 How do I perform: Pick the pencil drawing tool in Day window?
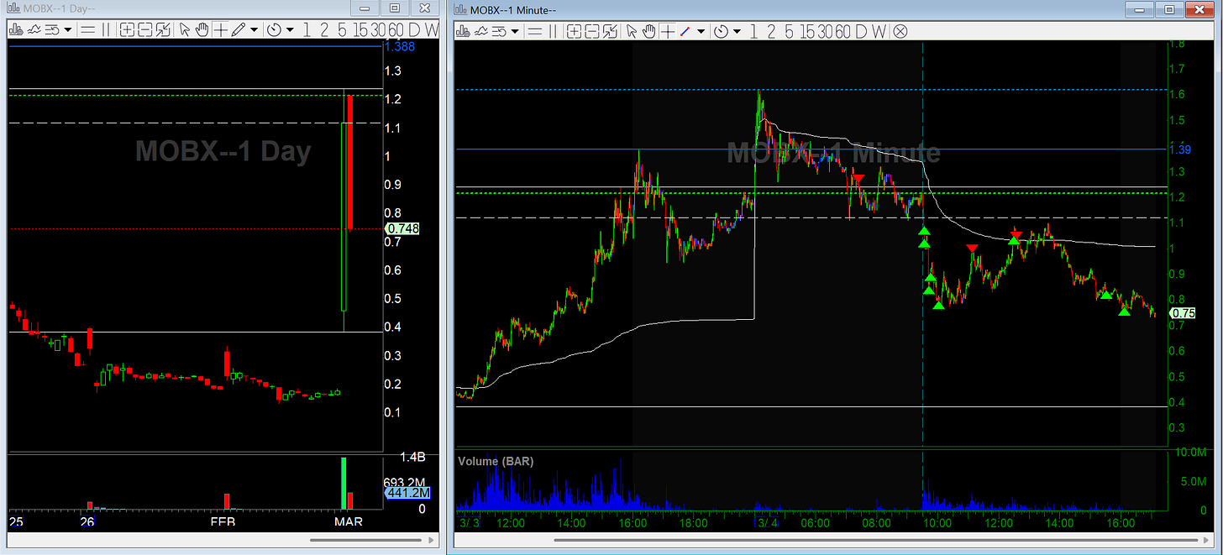pyautogui.click(x=239, y=29)
